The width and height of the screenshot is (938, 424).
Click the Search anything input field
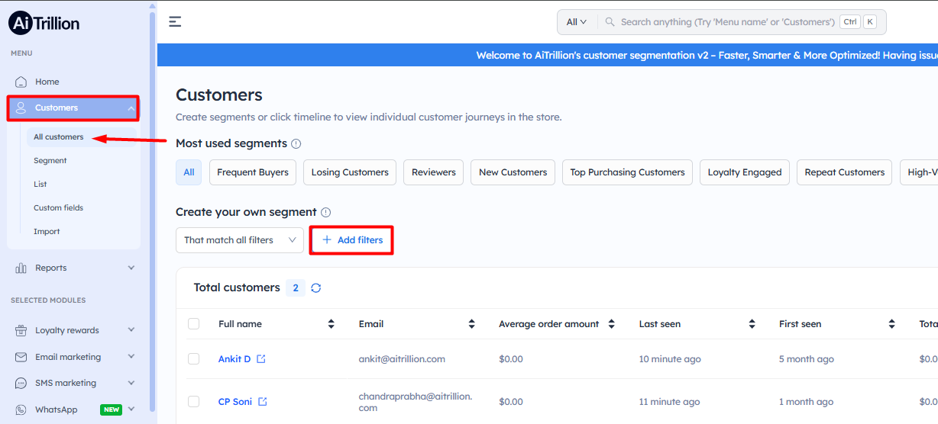pyautogui.click(x=726, y=22)
